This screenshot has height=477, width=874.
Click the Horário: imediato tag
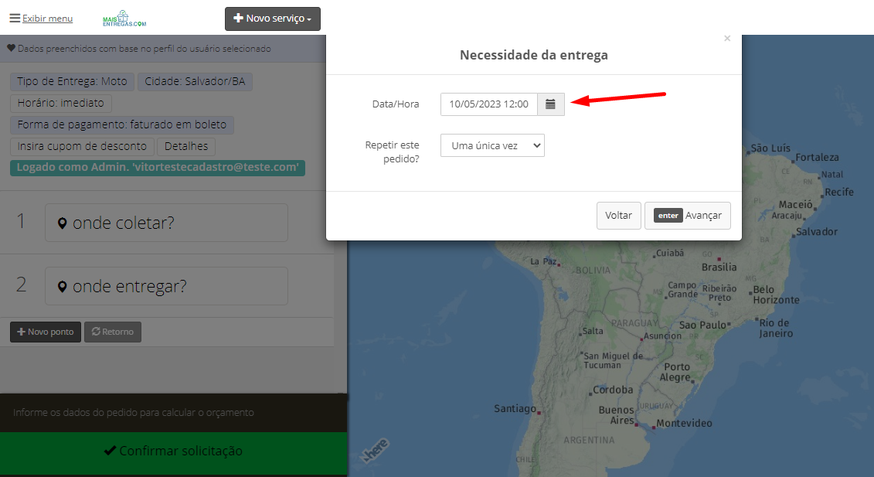click(x=61, y=104)
